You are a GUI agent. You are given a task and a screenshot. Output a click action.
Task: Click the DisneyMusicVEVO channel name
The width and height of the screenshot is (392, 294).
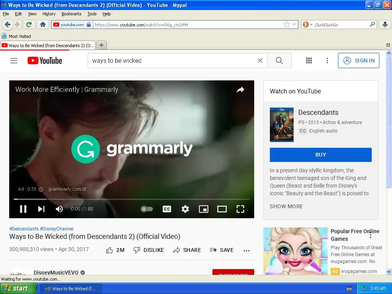coord(56,272)
